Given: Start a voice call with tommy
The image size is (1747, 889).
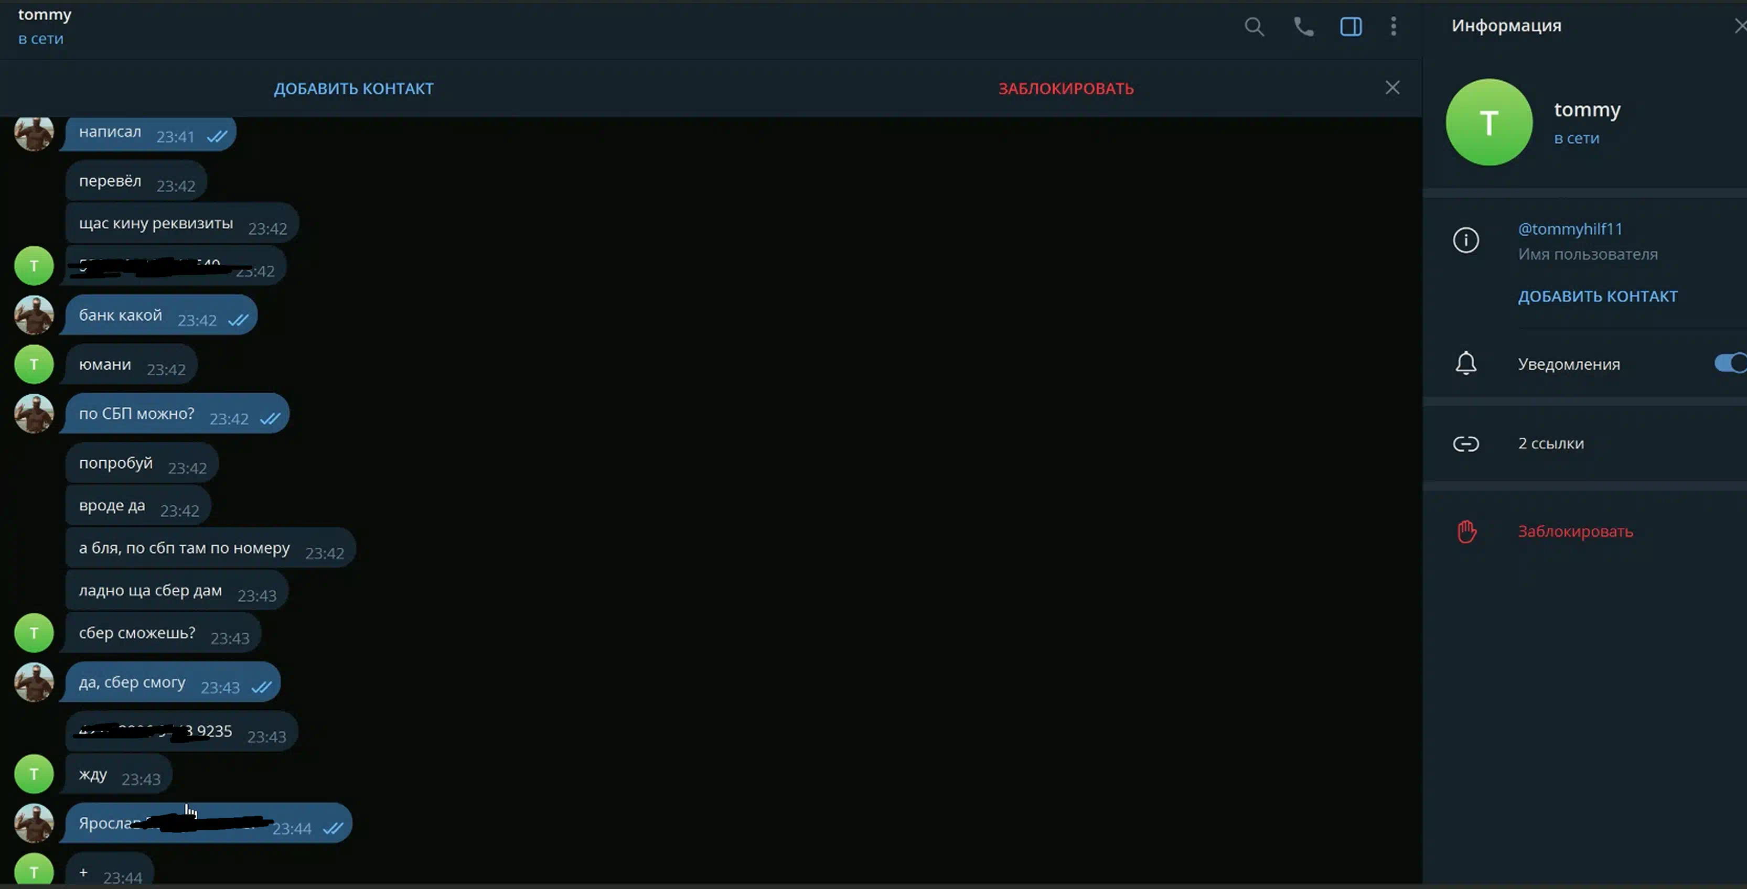Looking at the screenshot, I should tap(1303, 27).
